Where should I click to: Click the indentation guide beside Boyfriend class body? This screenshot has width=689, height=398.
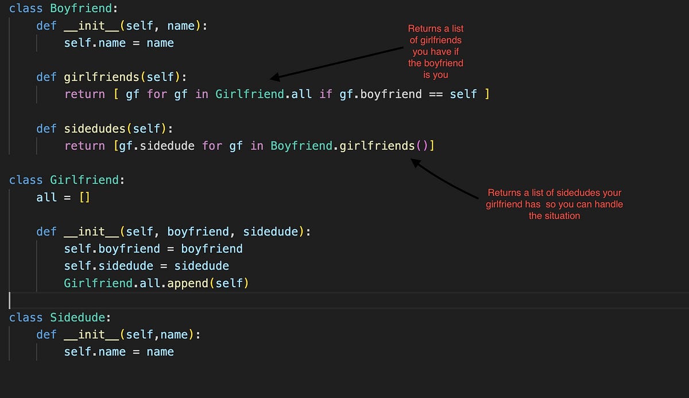point(9,86)
